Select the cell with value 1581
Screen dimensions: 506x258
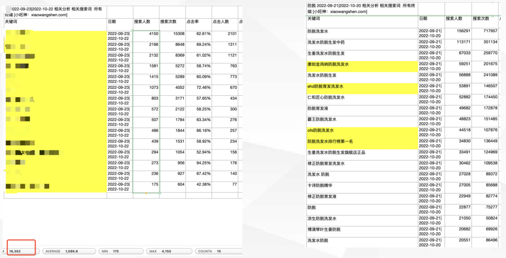point(146,69)
